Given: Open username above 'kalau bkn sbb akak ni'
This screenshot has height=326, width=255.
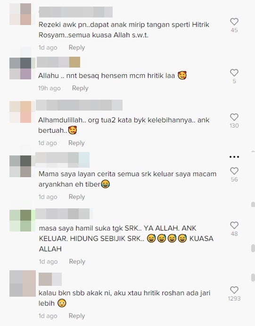Looking at the screenshot, I should point(50,279).
